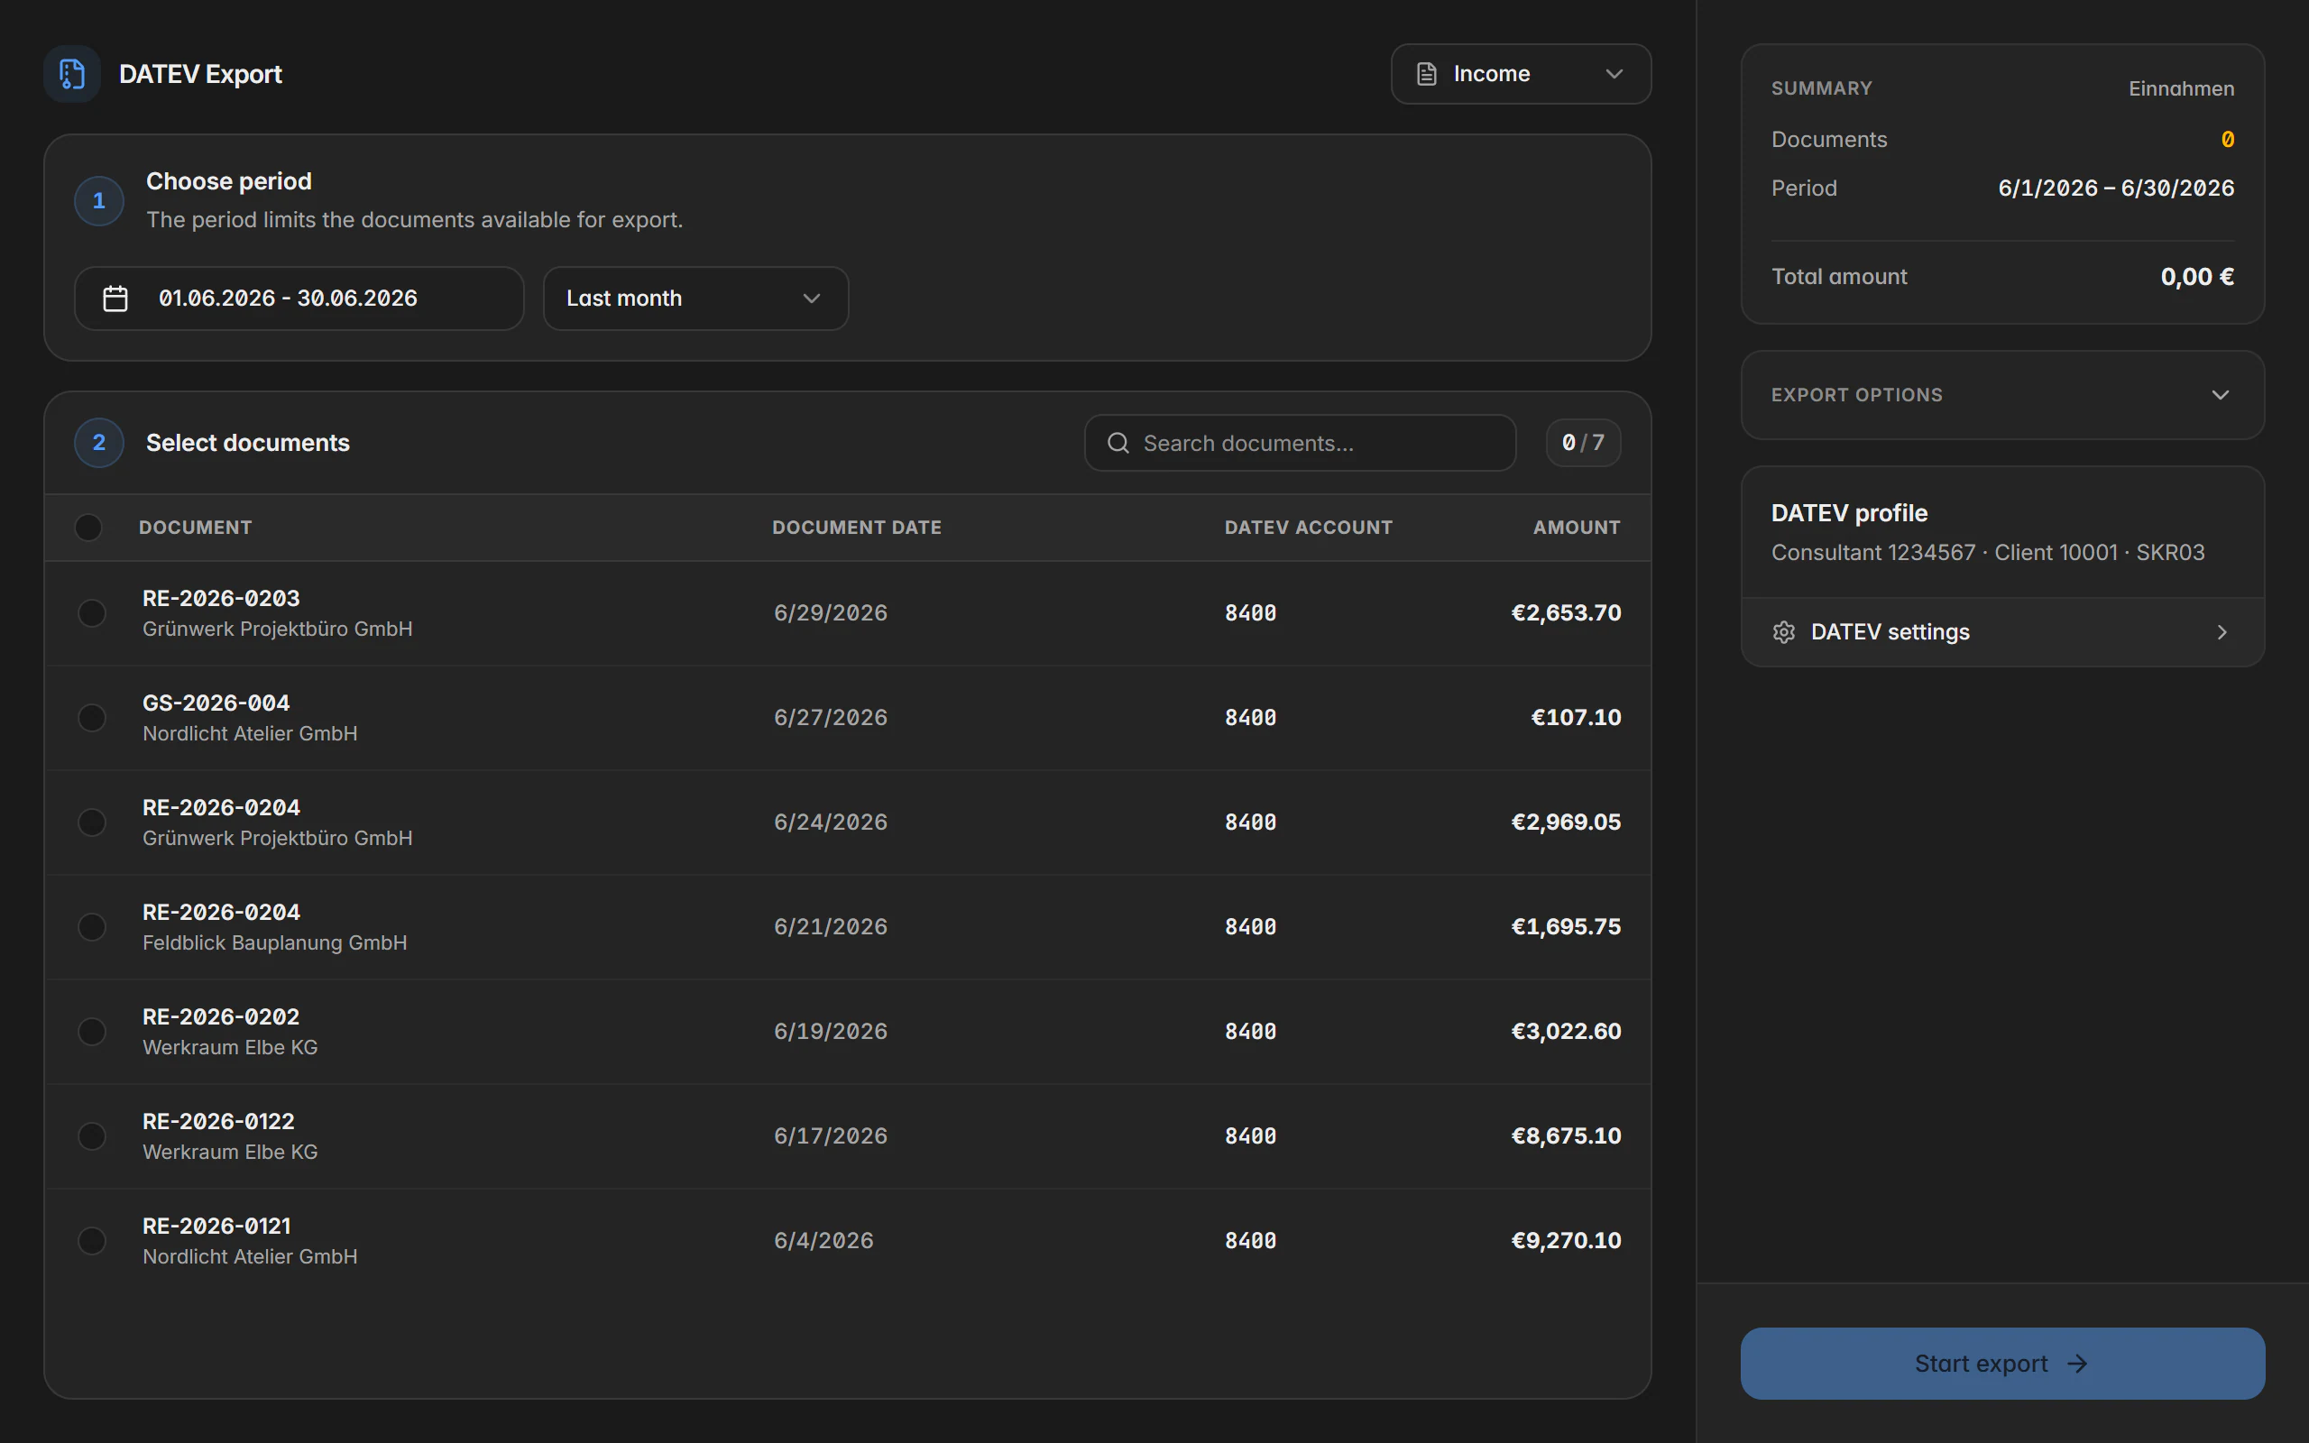Open the 01.06.2026 - 30.06.2026 date range picker
2309x1443 pixels.
pos(299,299)
